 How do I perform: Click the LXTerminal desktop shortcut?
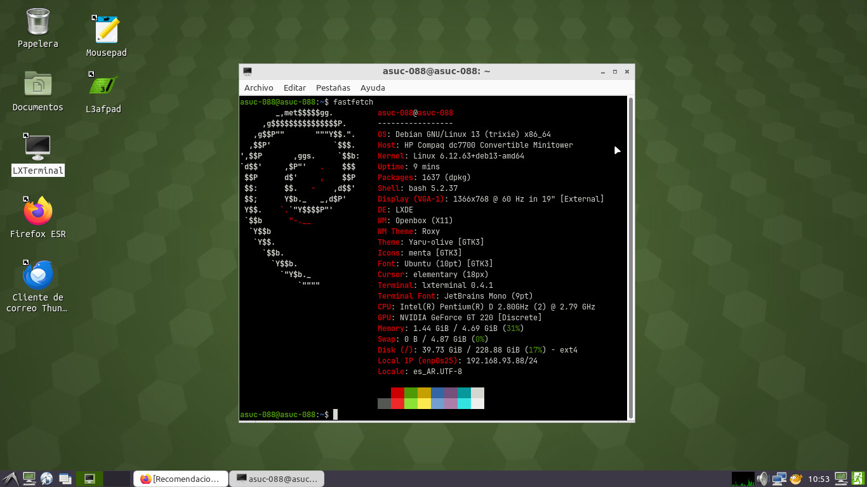38,148
